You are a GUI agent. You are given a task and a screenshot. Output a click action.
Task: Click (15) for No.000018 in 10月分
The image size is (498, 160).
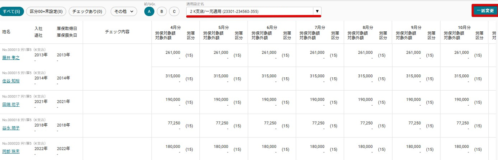click(478, 126)
